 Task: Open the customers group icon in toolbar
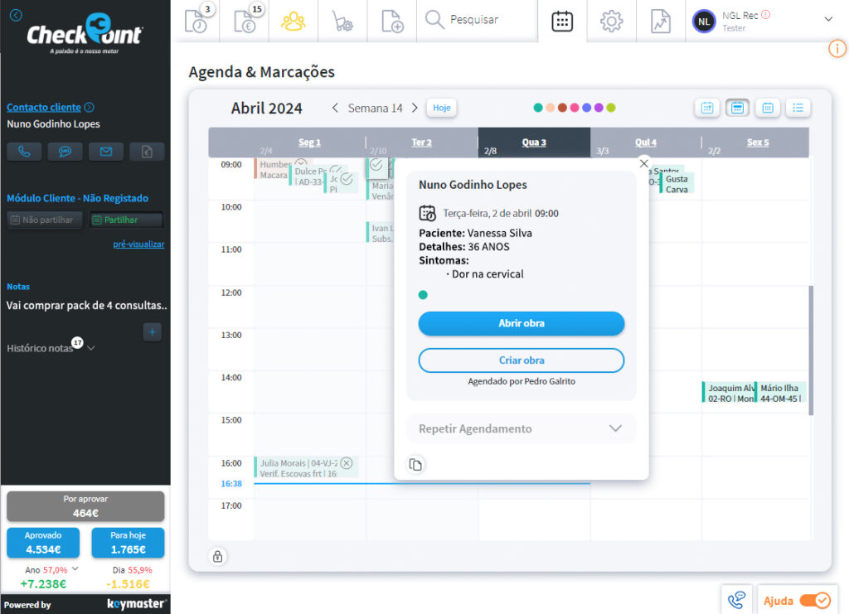pos(293,21)
